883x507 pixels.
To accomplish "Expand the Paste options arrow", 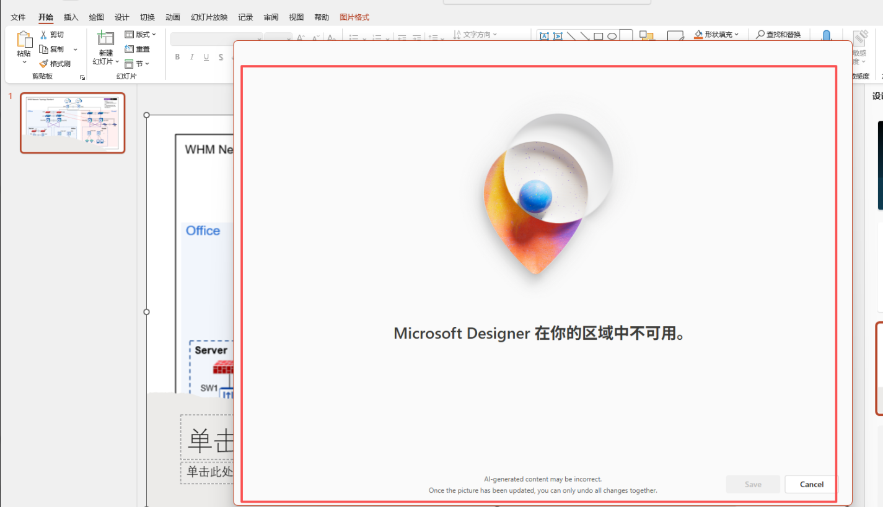I will (25, 62).
